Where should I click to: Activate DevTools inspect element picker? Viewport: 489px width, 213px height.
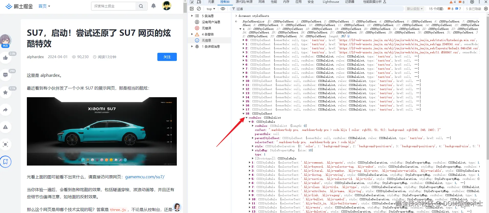tap(192, 2)
